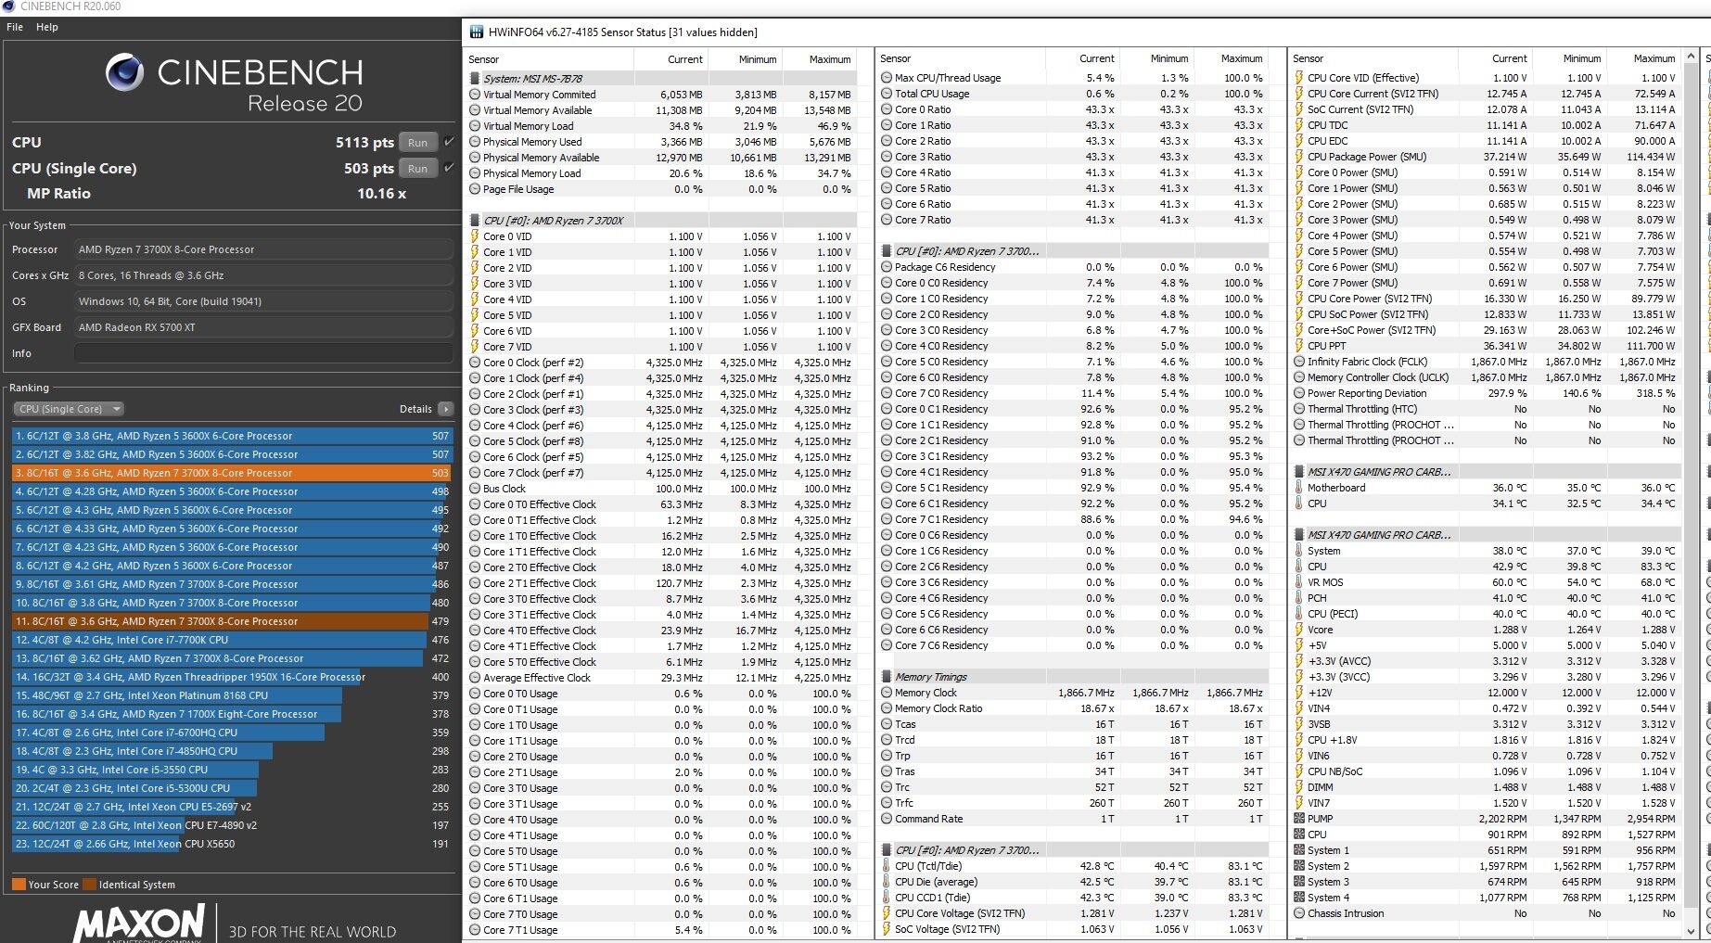Screen dimensions: 1711x943
Task: Click the HWiNFO64 window title icon
Action: click(477, 32)
